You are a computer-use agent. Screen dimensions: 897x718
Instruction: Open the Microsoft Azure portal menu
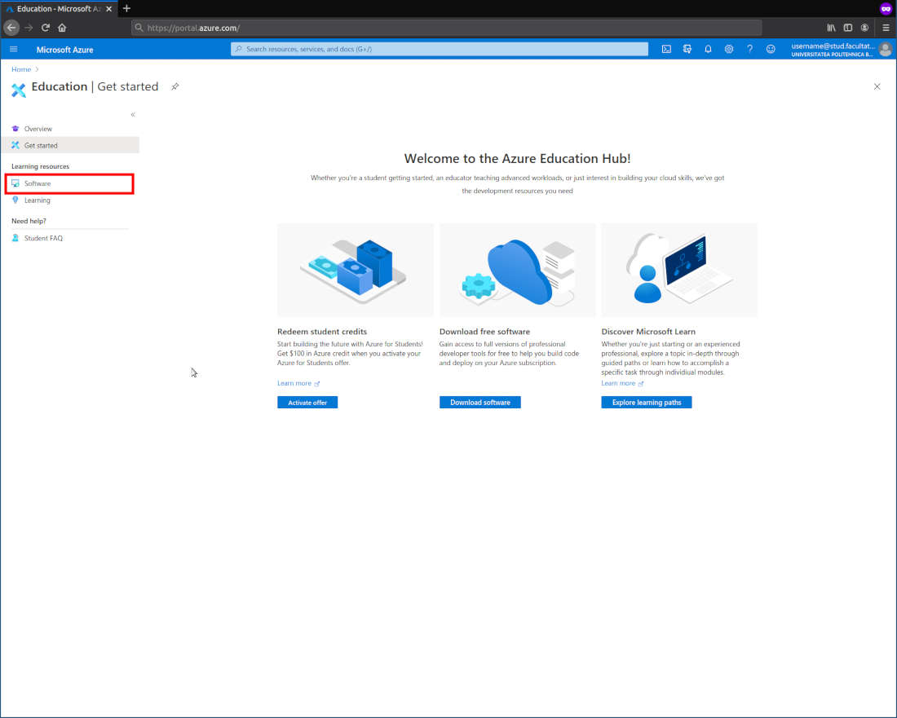(x=13, y=49)
